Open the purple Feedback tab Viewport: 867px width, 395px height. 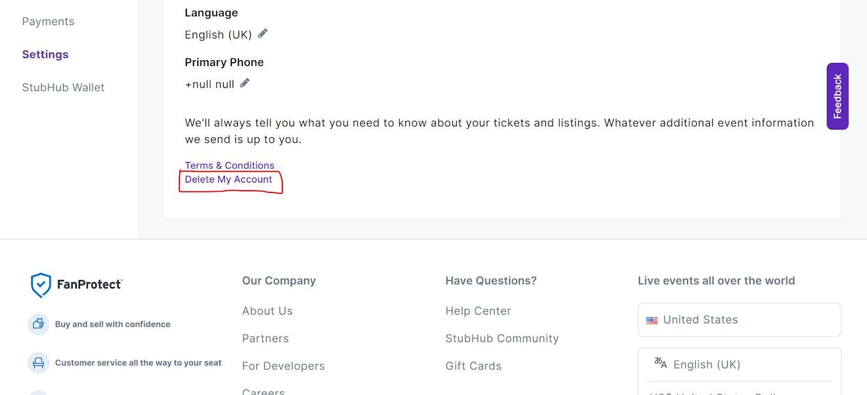tap(837, 96)
